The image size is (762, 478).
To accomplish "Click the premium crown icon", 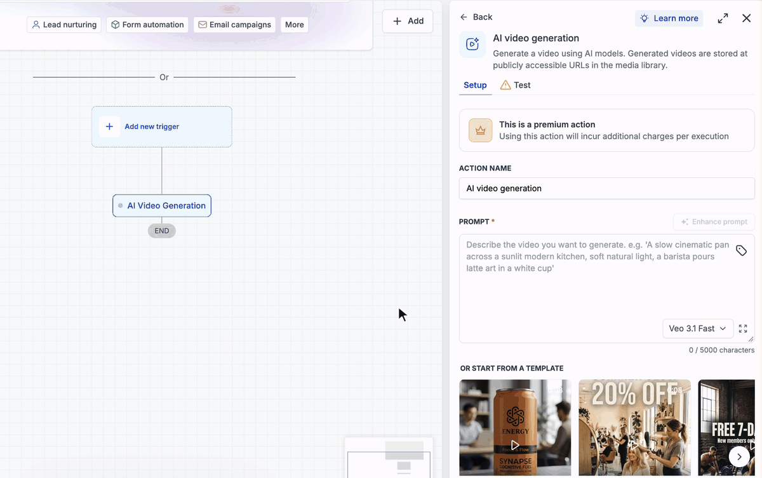I will pyautogui.click(x=481, y=130).
